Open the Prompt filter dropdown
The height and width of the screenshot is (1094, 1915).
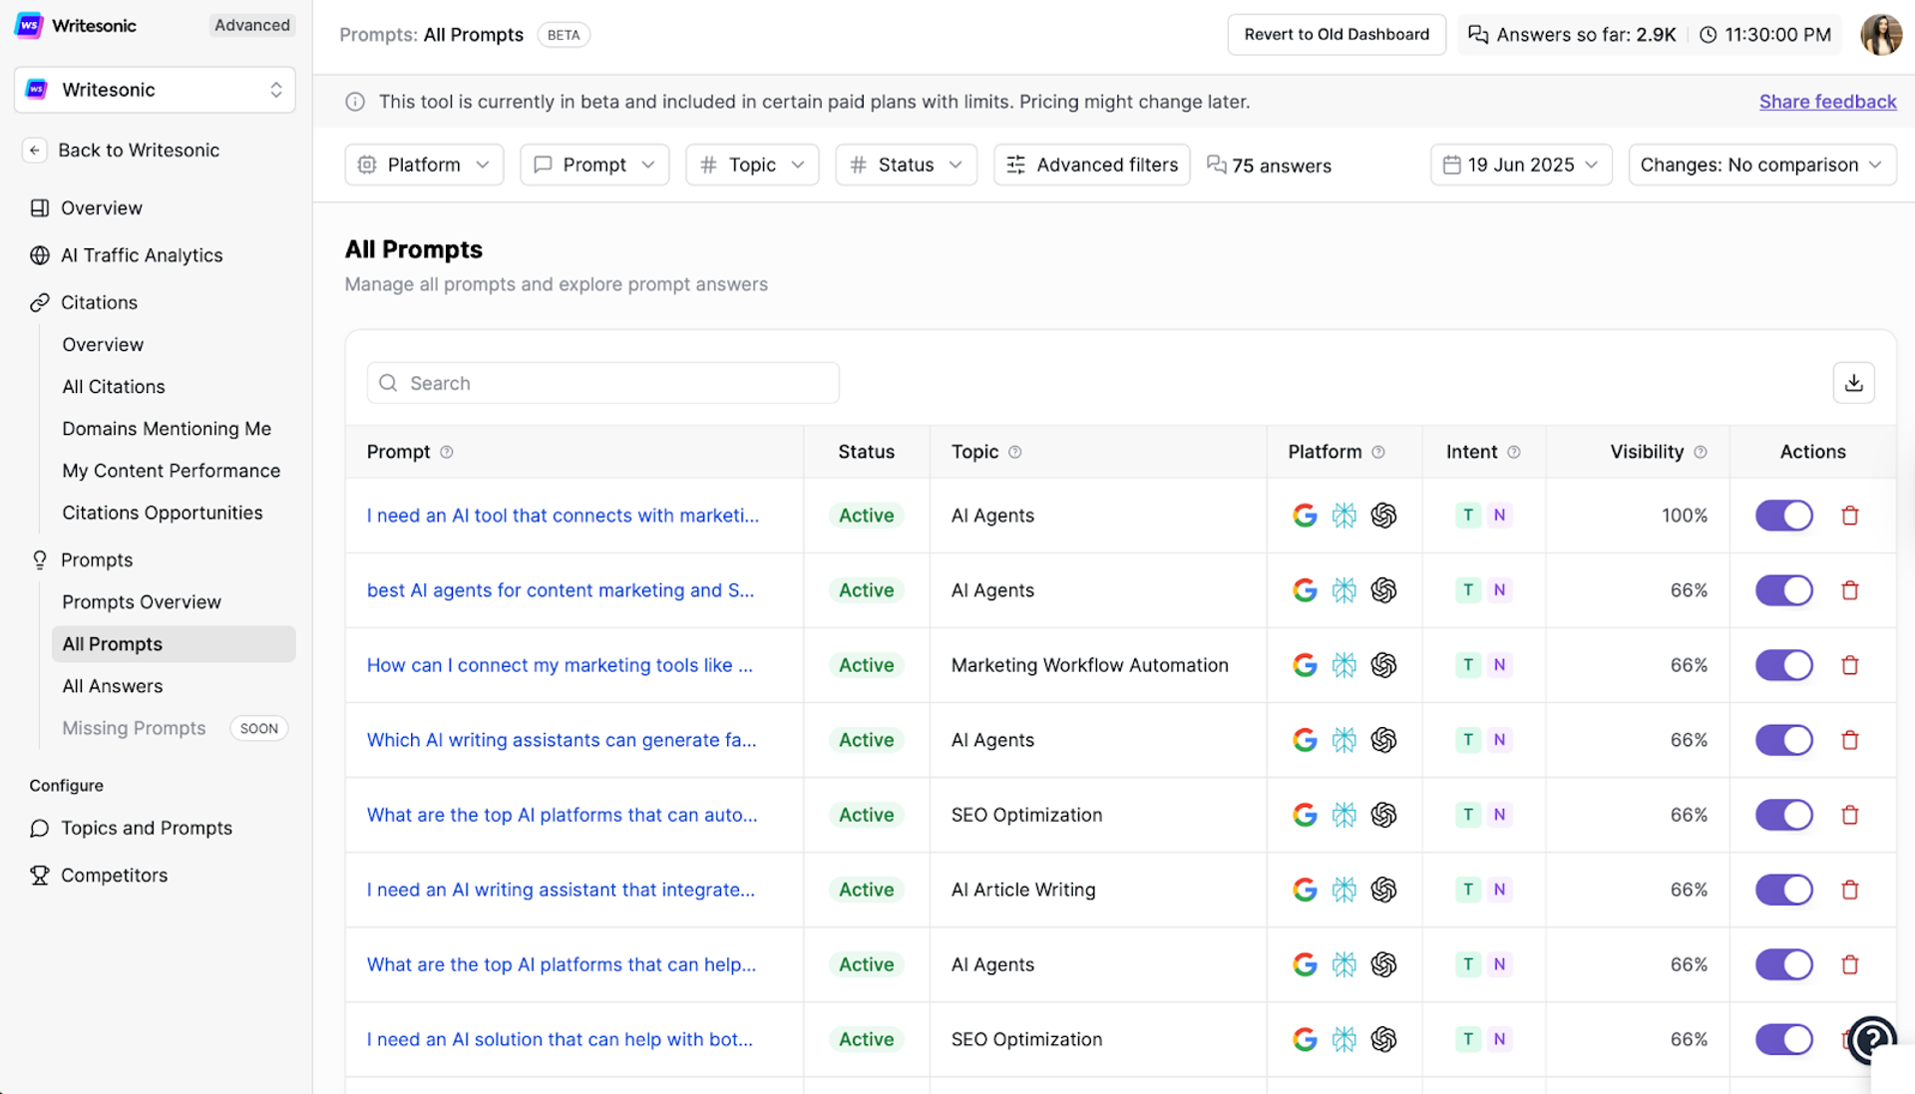[x=594, y=165]
